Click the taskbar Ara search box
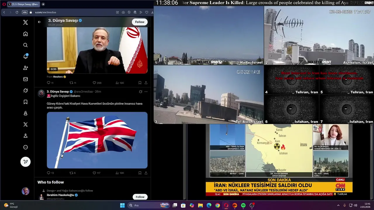Image resolution: width=374 pixels, height=210 pixels. (x=149, y=205)
